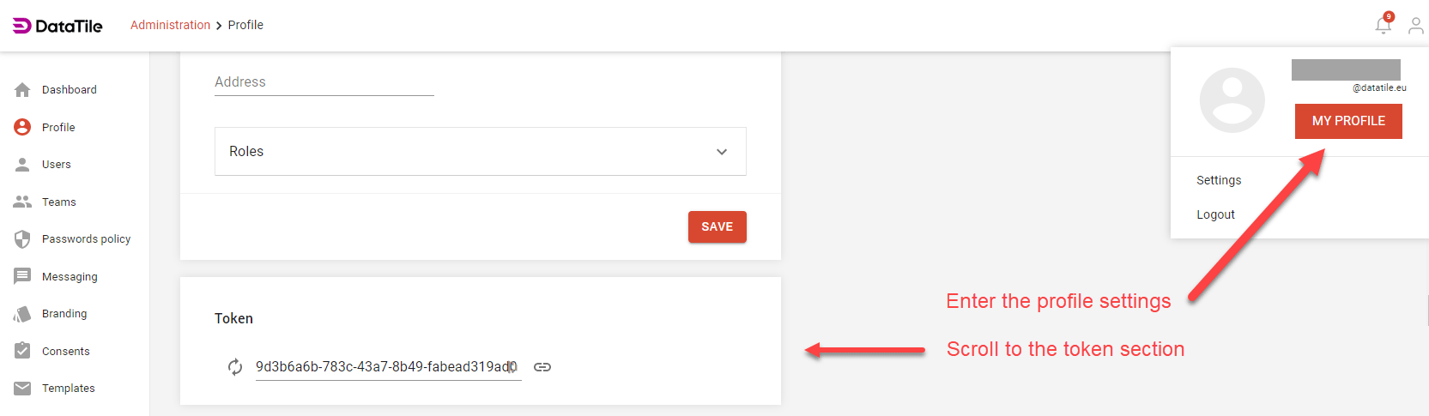Click the Messaging chat icon
The height and width of the screenshot is (416, 1429).
coord(22,276)
